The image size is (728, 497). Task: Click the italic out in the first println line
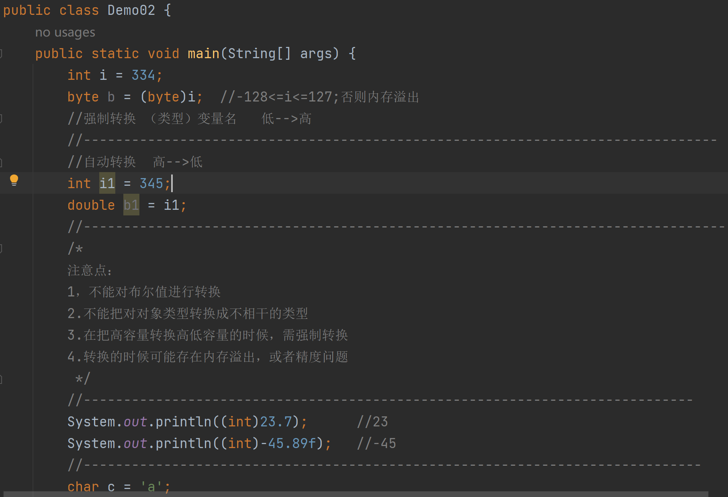point(135,422)
